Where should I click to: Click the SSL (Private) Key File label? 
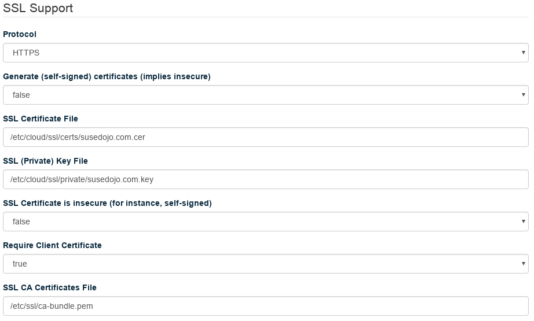click(45, 161)
